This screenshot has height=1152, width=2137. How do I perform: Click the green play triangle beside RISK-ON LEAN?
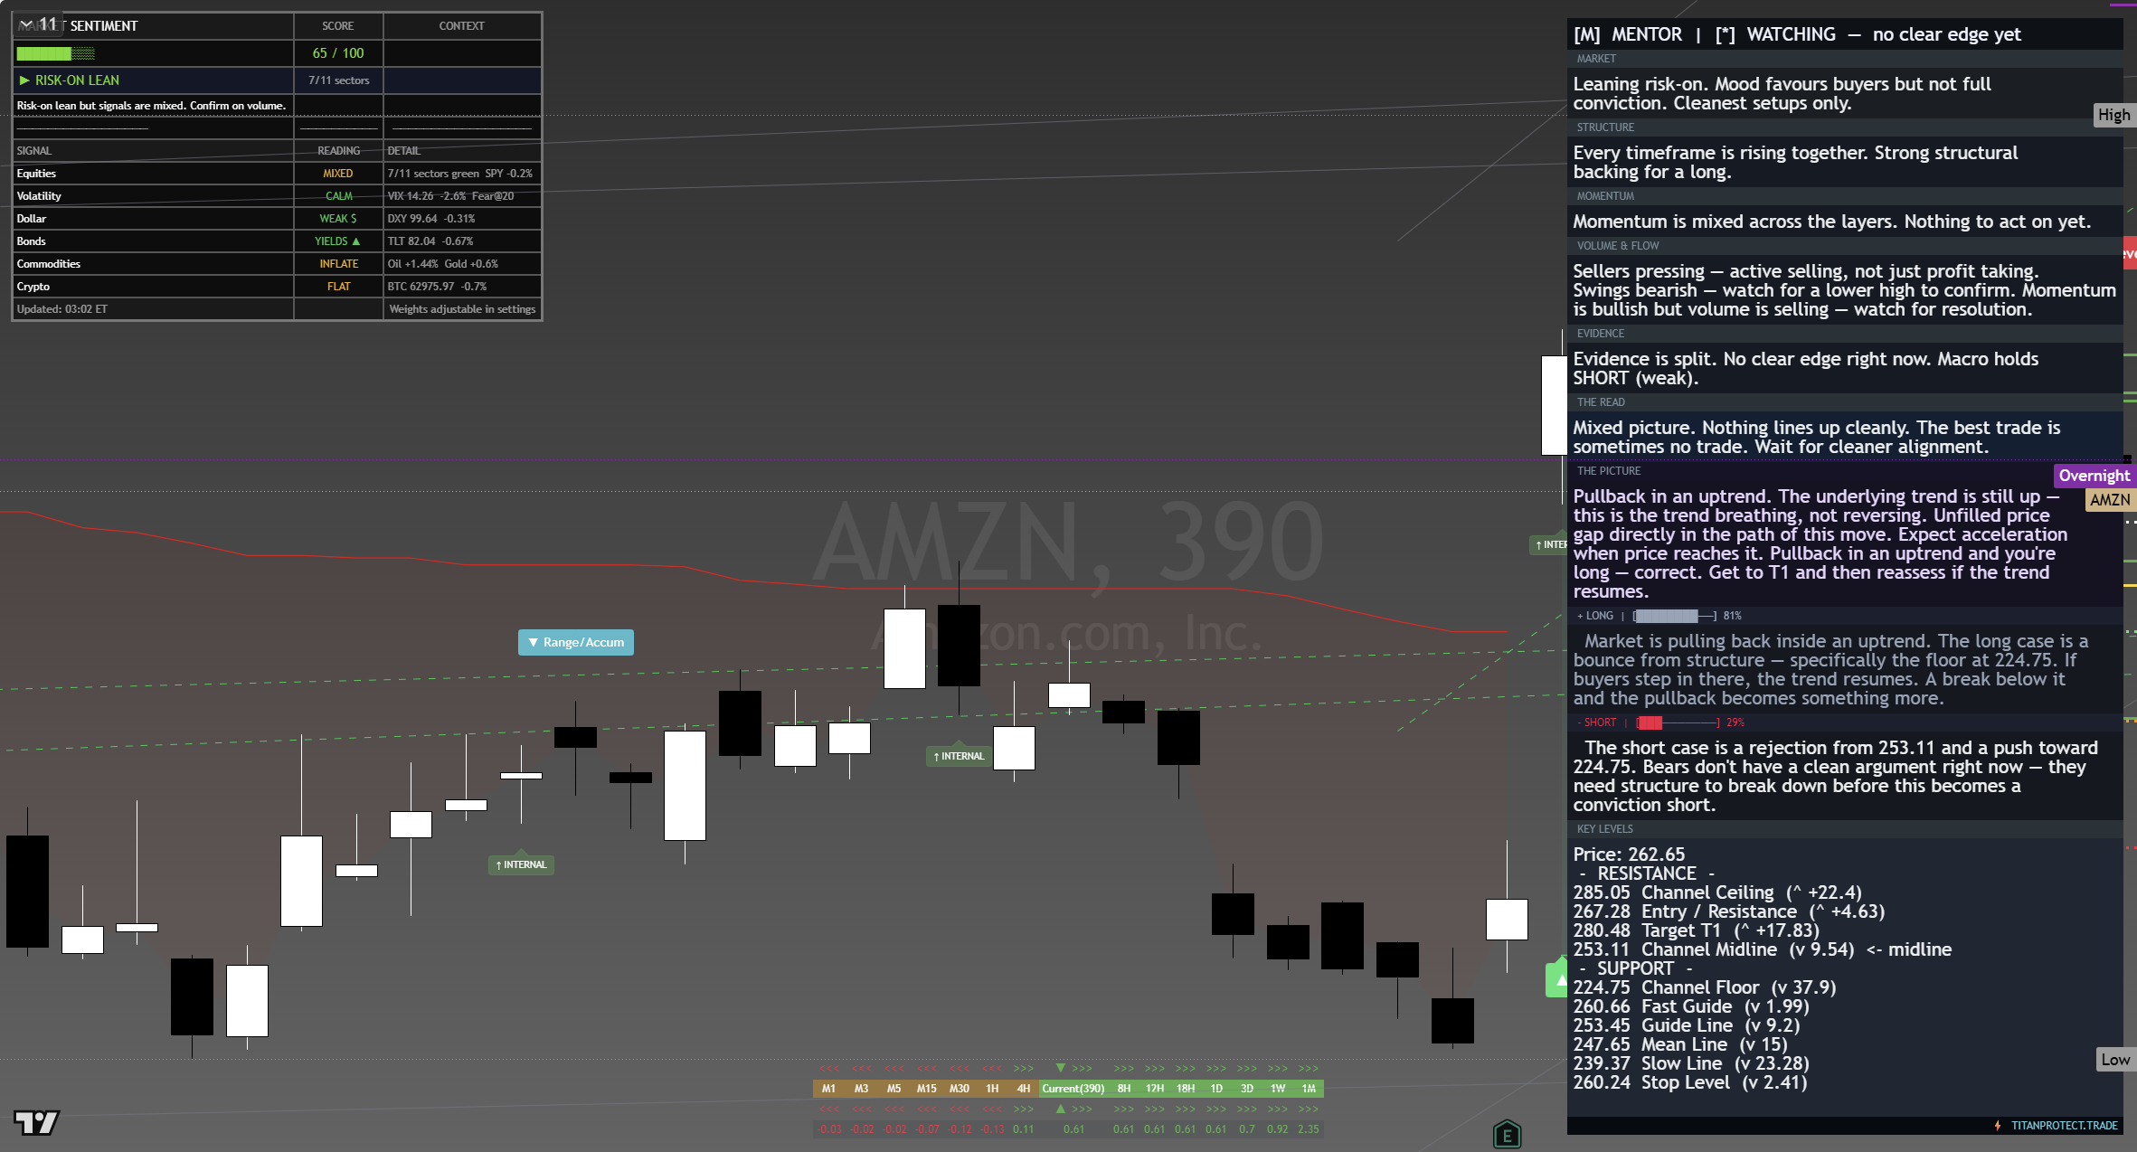click(24, 80)
